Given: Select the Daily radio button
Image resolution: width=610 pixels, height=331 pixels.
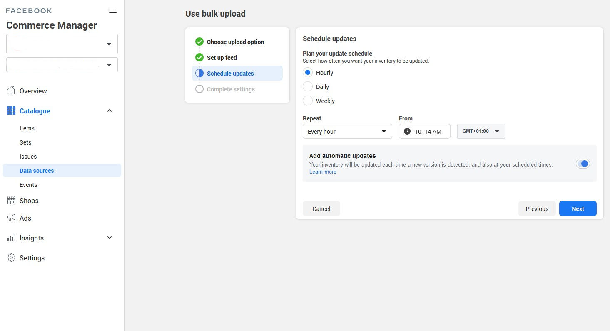Looking at the screenshot, I should (308, 86).
